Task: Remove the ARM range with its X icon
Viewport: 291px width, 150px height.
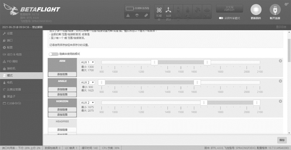Action: [x=281, y=61]
